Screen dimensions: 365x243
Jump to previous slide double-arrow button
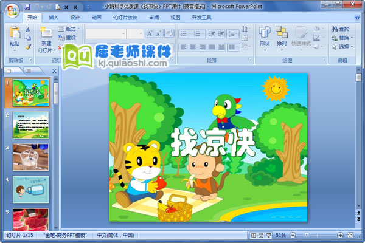[x=359, y=213]
